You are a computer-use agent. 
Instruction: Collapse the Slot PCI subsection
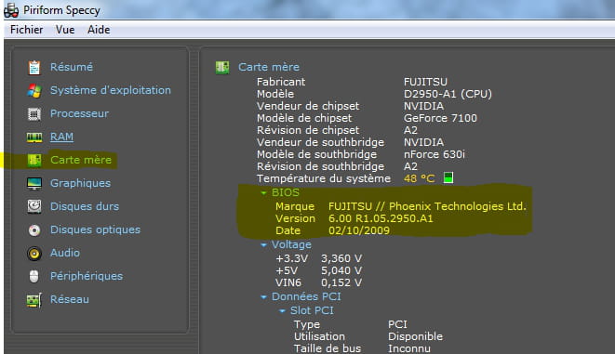[x=282, y=311]
